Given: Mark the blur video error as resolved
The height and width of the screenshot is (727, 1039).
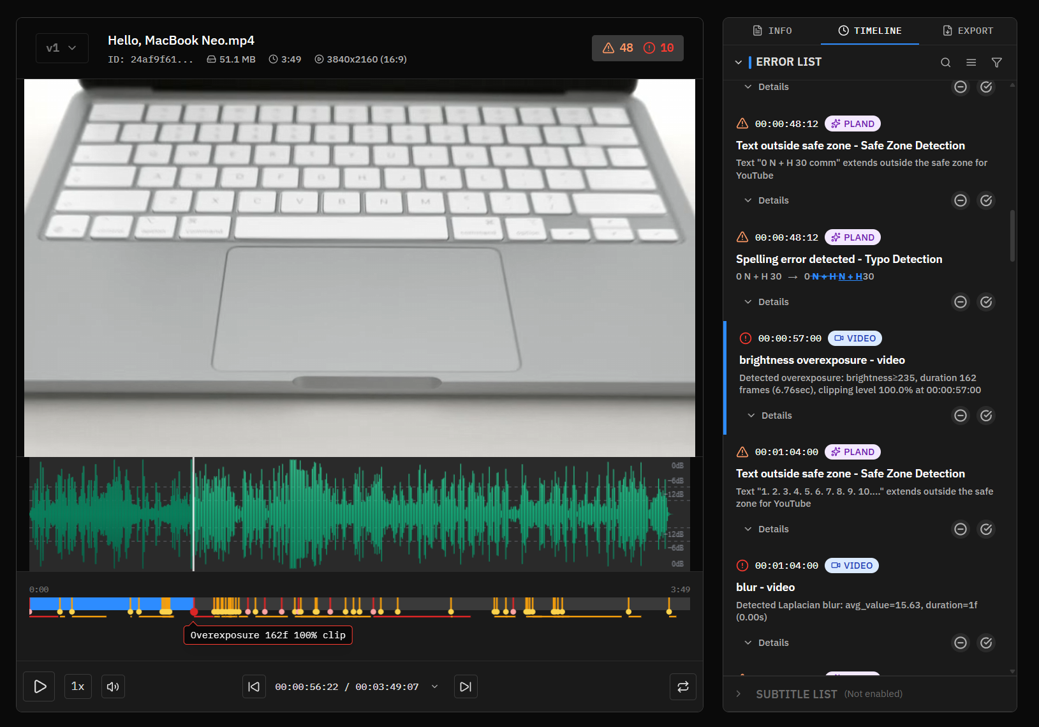Looking at the screenshot, I should [x=986, y=643].
